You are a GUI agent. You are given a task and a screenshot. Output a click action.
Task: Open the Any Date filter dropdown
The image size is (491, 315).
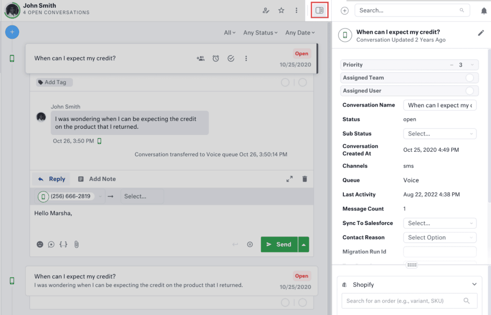pyautogui.click(x=300, y=33)
